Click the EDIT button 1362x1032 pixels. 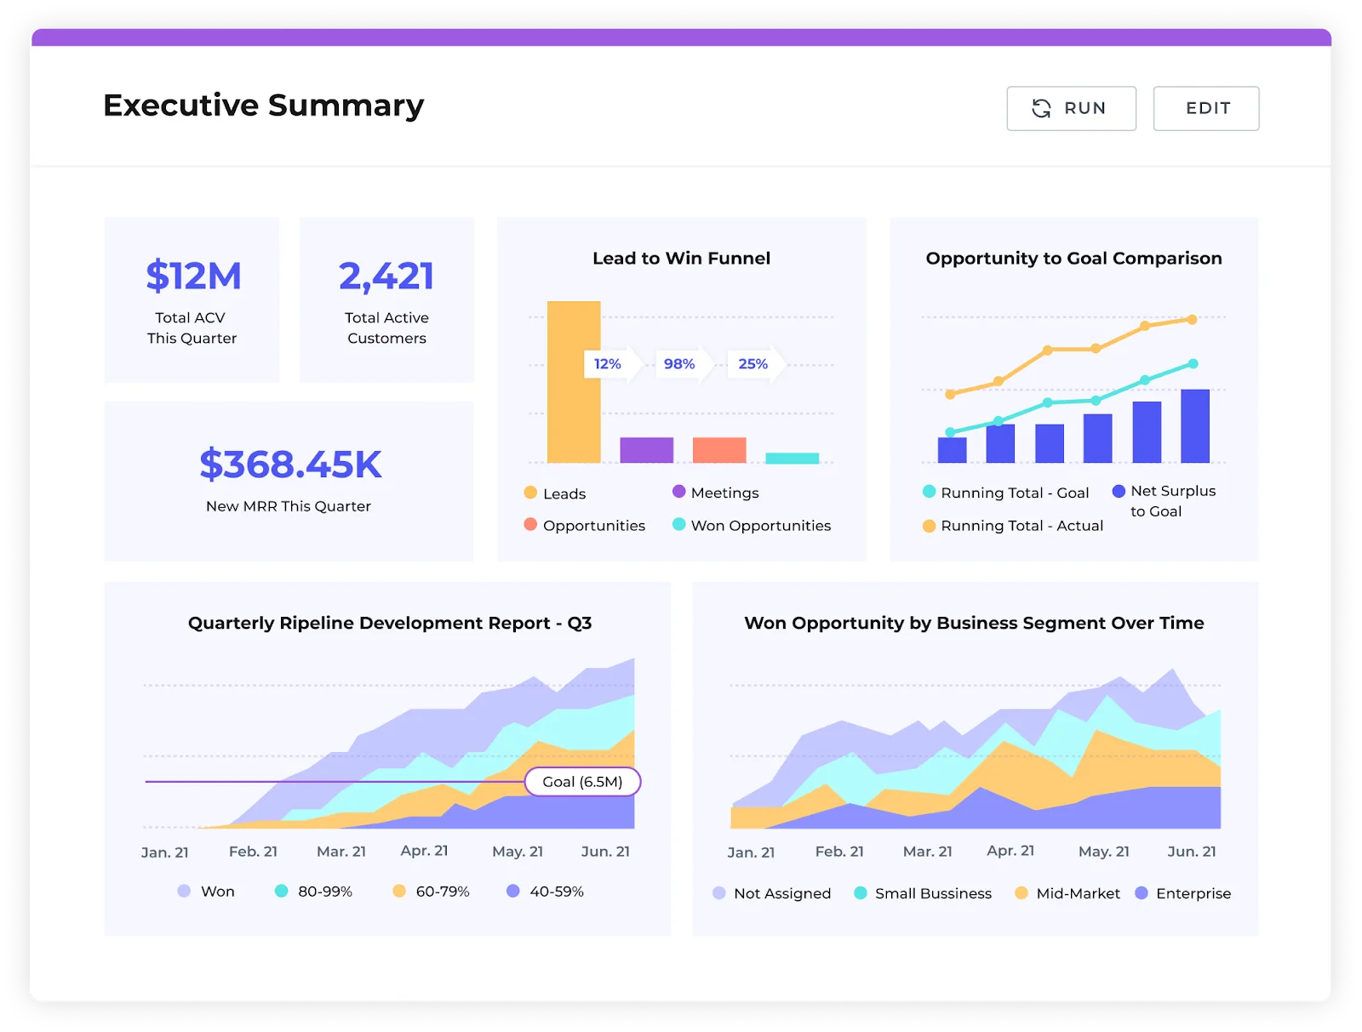click(x=1206, y=108)
